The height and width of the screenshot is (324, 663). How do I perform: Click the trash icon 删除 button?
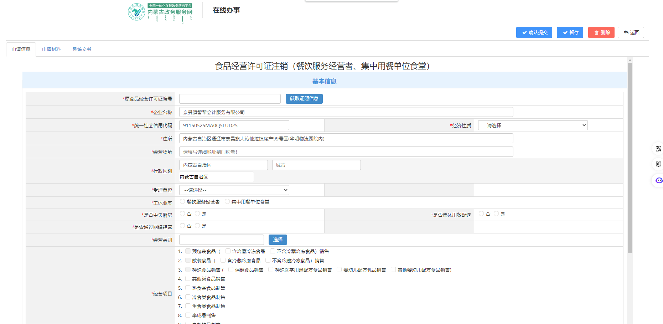click(601, 32)
